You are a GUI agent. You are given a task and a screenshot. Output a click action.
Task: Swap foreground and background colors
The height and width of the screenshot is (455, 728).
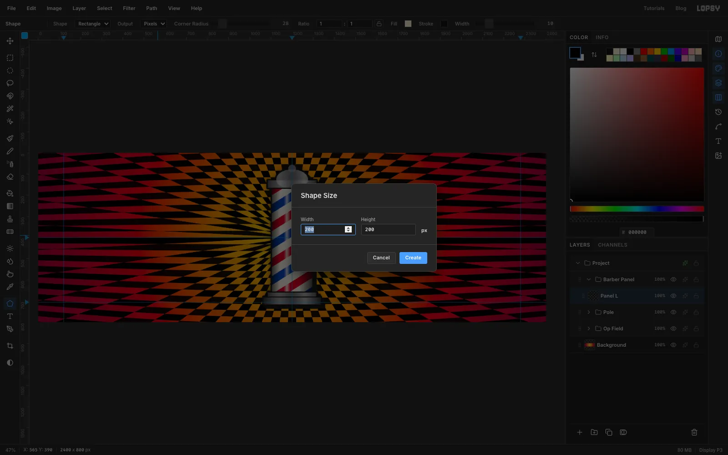coord(594,55)
